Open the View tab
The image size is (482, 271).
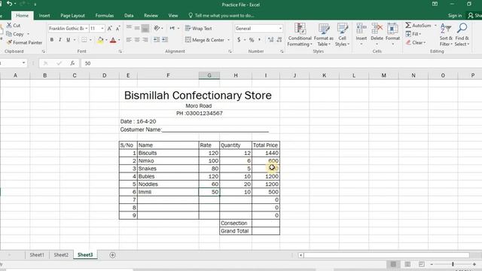click(173, 15)
